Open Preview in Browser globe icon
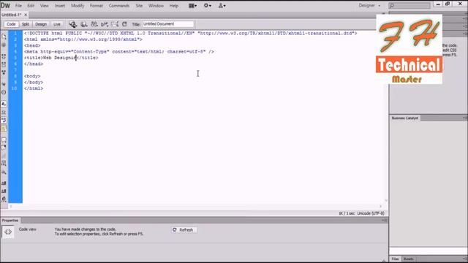 84,24
